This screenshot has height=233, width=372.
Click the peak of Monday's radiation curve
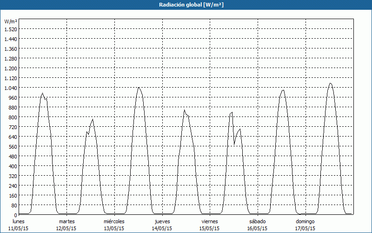pos(42,93)
